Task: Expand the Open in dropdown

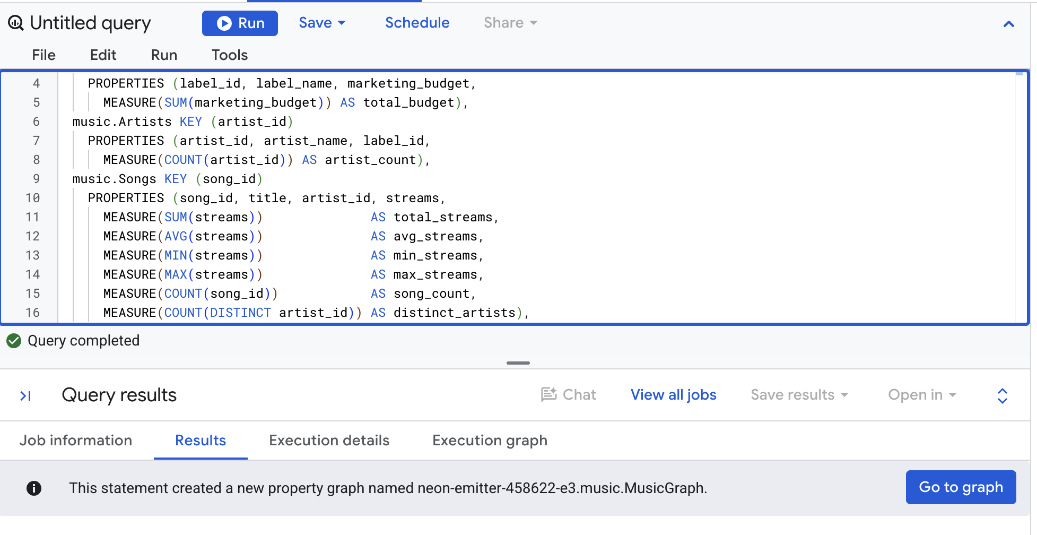Action: (922, 395)
